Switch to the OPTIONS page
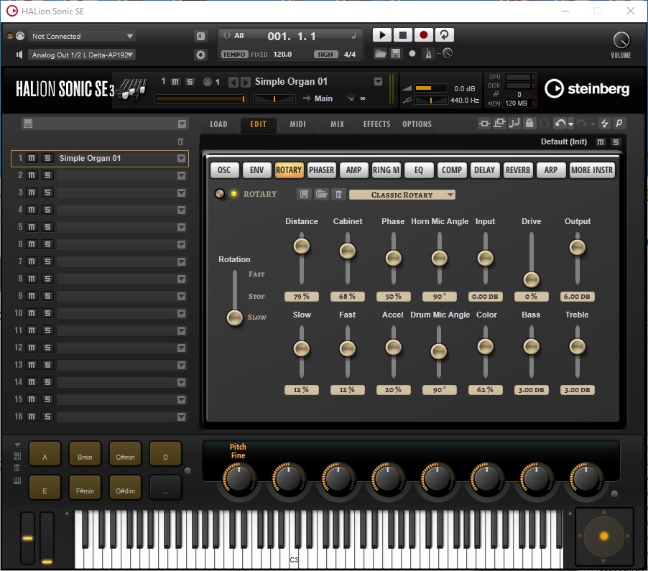The image size is (648, 571). tap(417, 124)
